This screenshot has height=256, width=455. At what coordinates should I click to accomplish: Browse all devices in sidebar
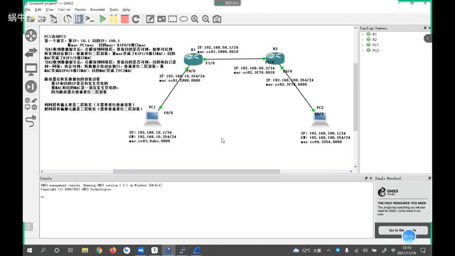pyautogui.click(x=31, y=104)
